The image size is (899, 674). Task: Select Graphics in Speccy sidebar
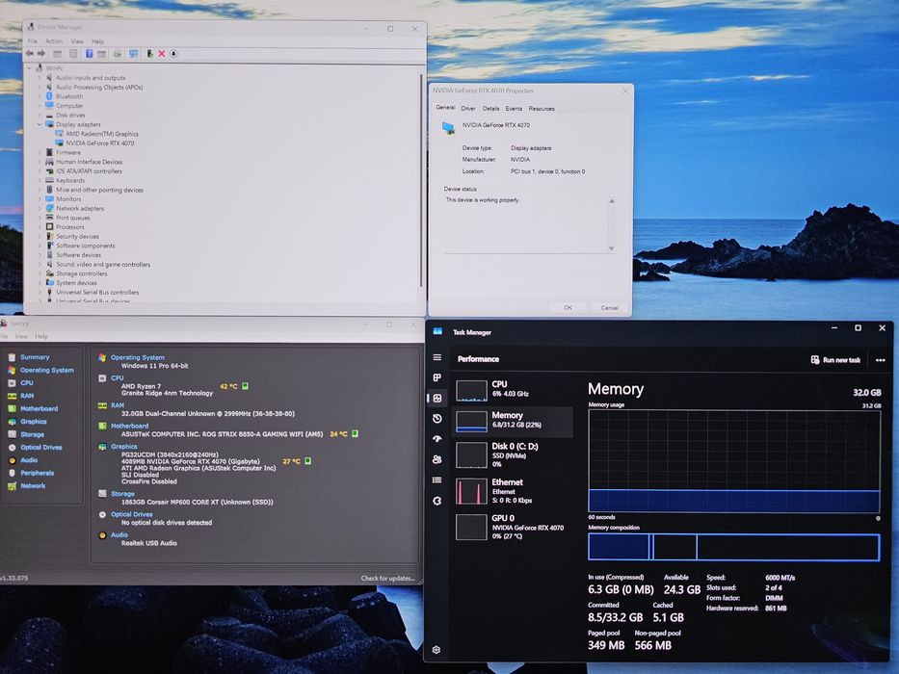coord(34,422)
